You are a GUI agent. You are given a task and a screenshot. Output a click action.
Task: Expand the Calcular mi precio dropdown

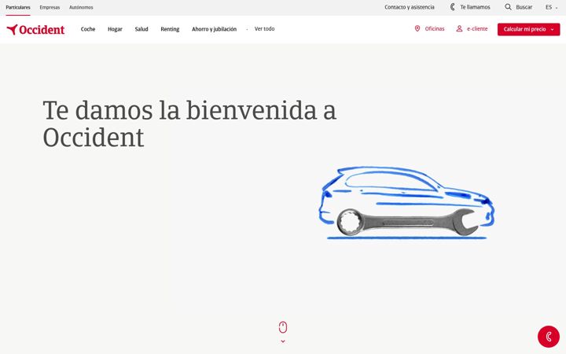point(528,29)
